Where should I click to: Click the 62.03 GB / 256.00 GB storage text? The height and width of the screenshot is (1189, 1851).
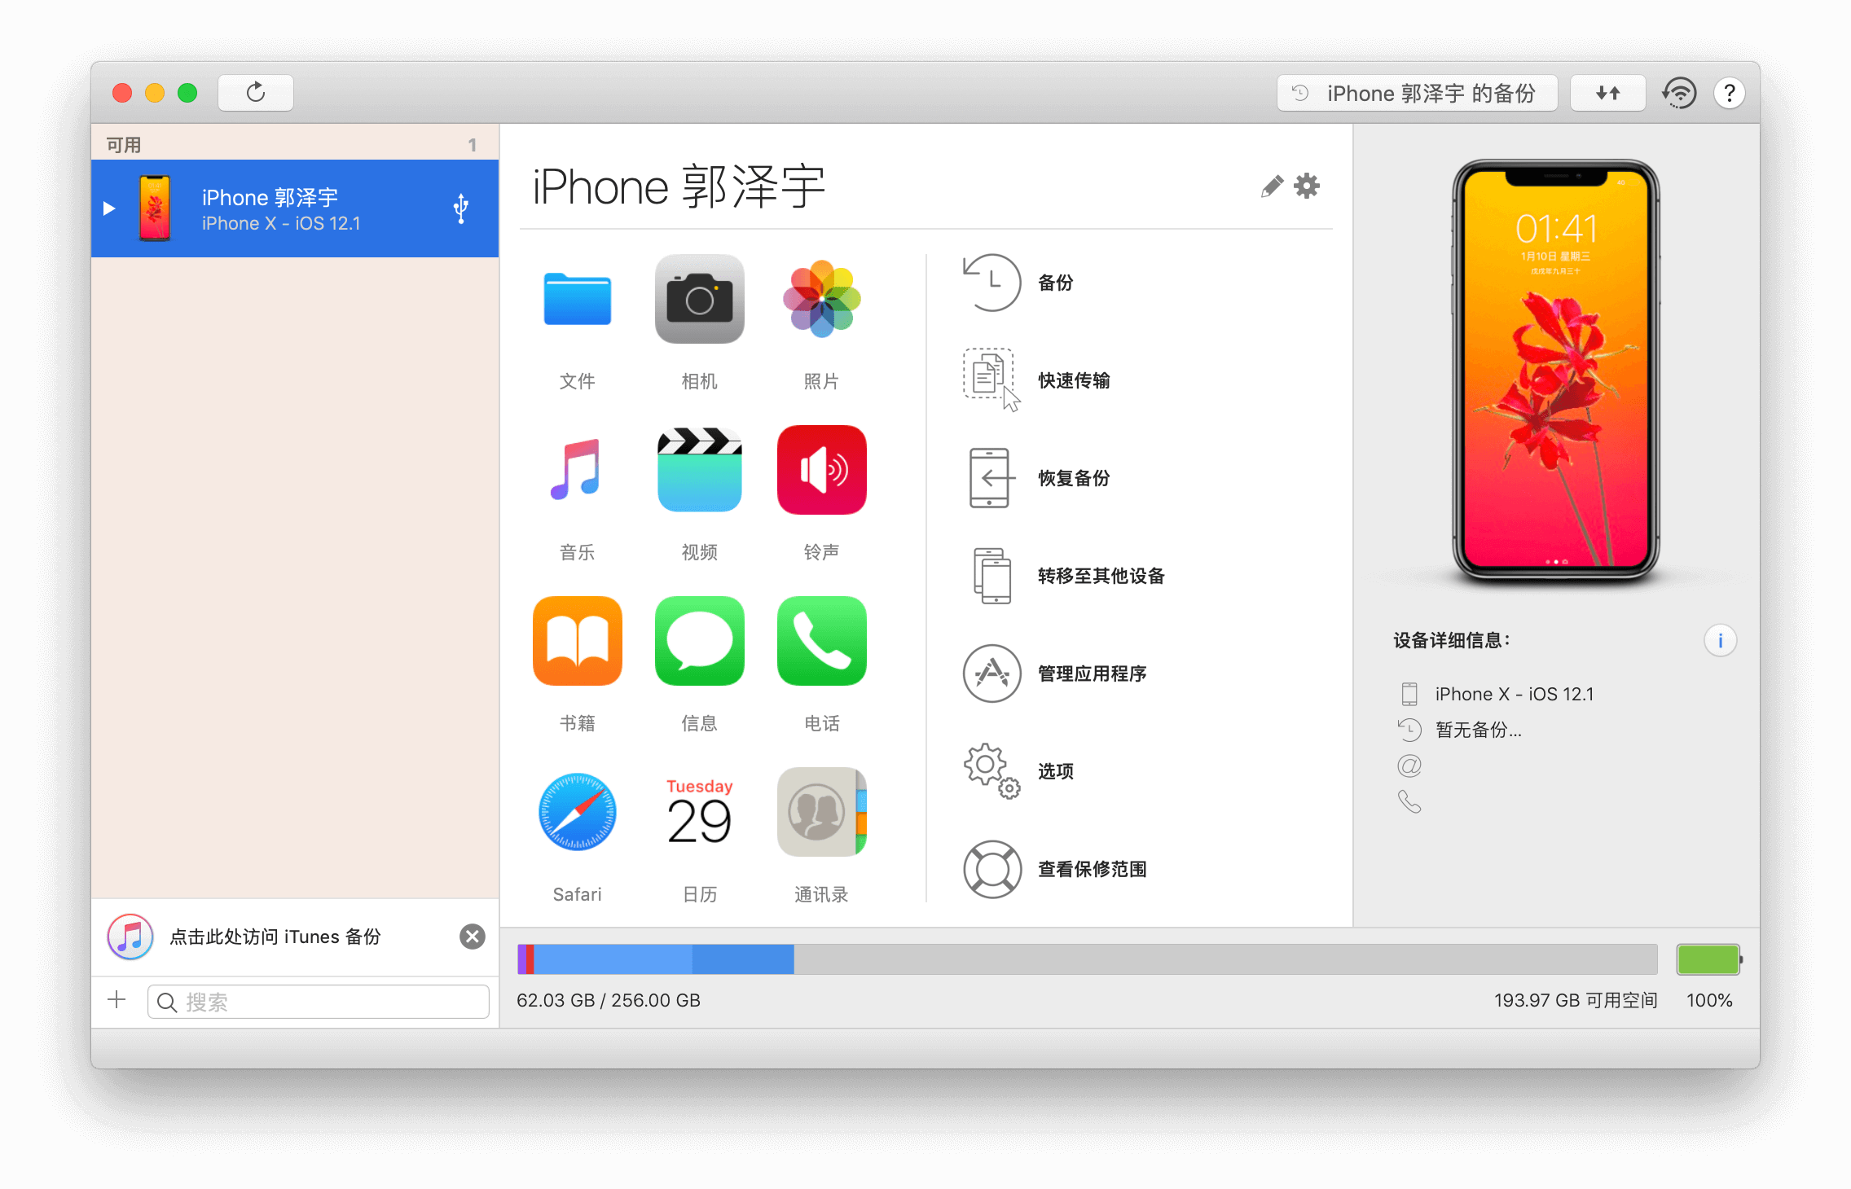pos(609,1000)
